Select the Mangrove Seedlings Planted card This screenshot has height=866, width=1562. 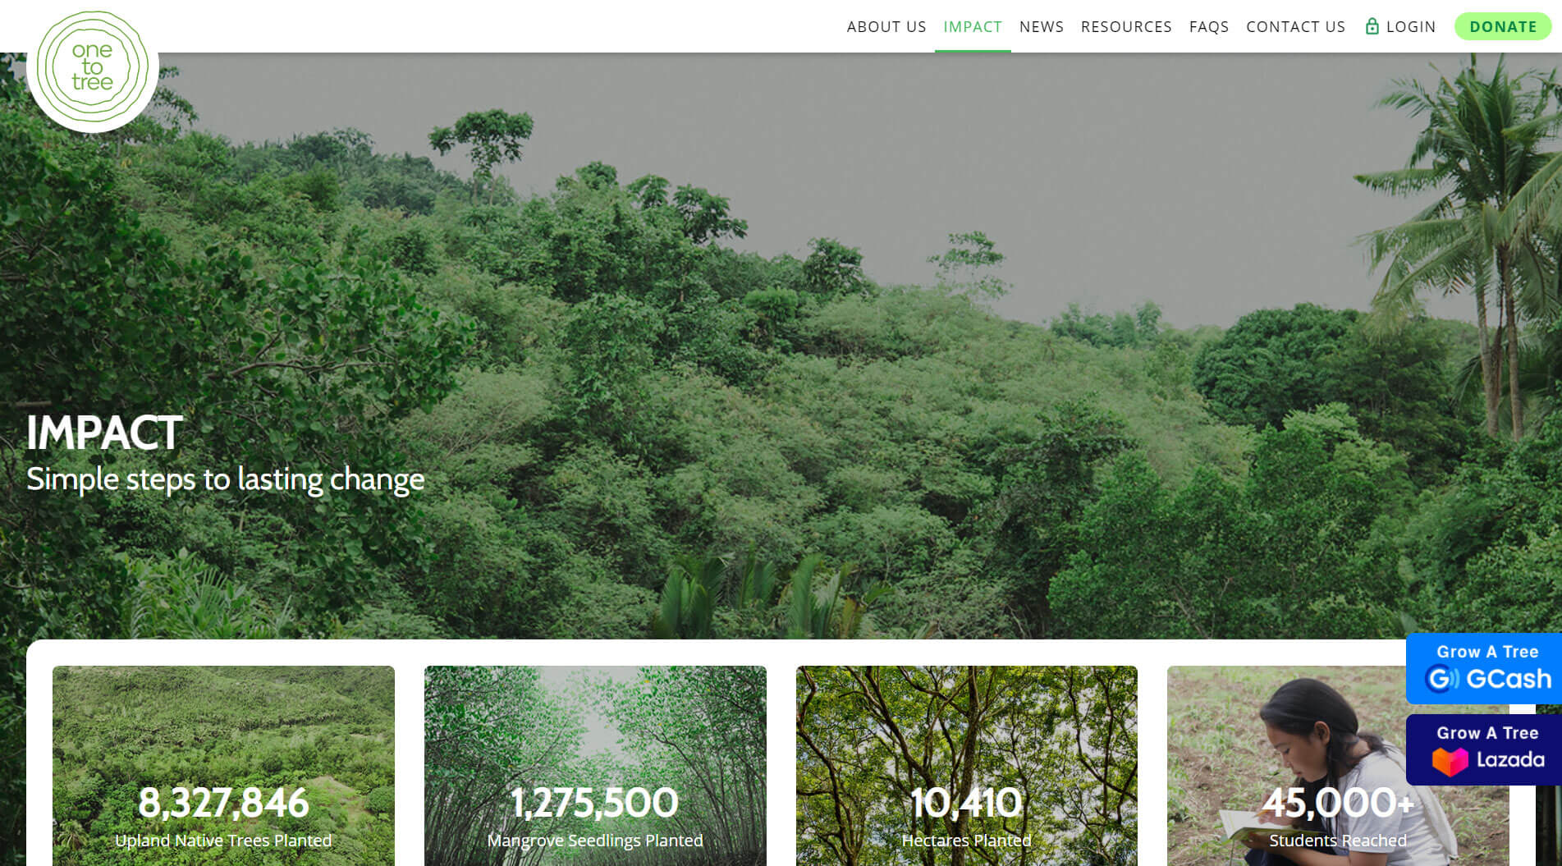[595, 766]
